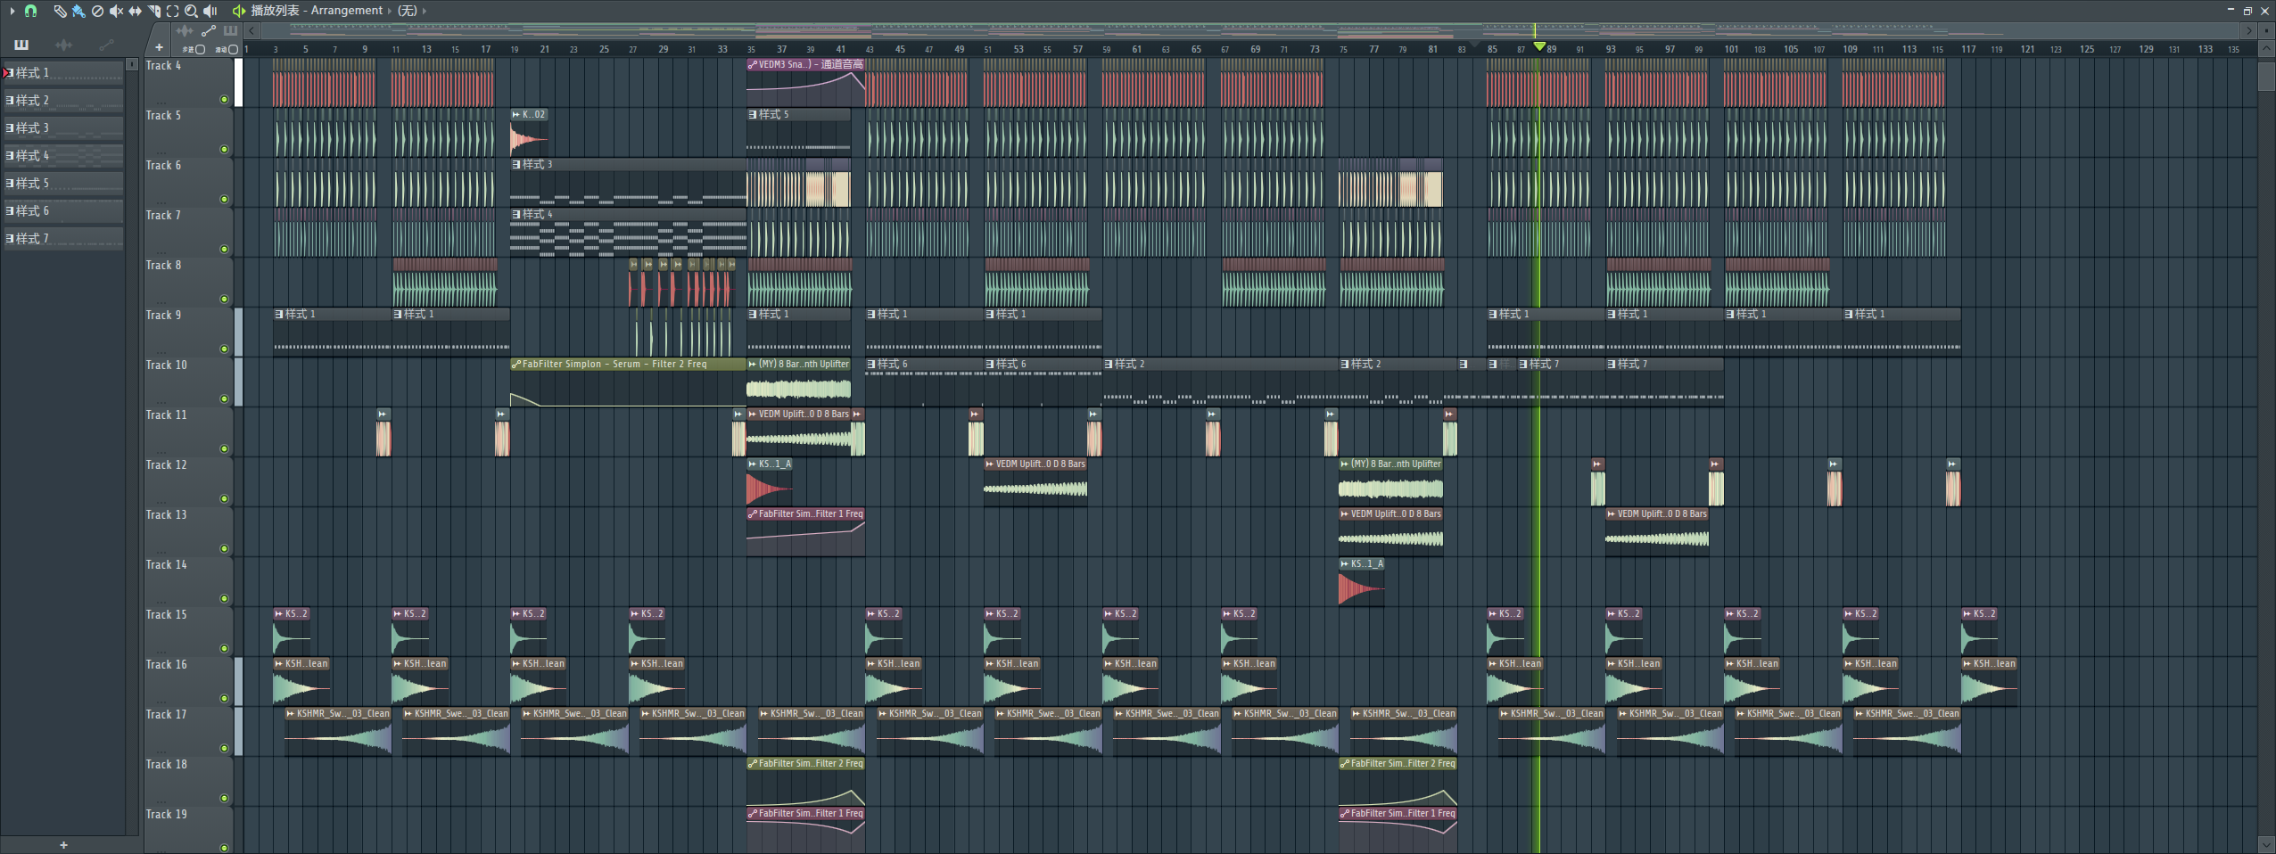
Task: Select the Mute tool
Action: click(116, 11)
